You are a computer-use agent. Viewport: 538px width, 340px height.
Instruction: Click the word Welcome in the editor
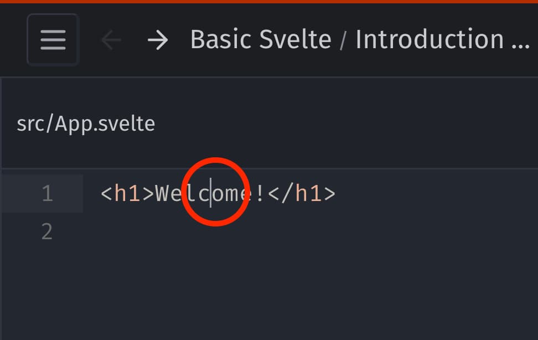203,193
